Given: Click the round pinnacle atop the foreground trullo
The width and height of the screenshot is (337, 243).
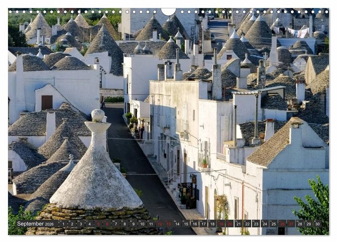Looking at the screenshot, I should coord(98,115).
